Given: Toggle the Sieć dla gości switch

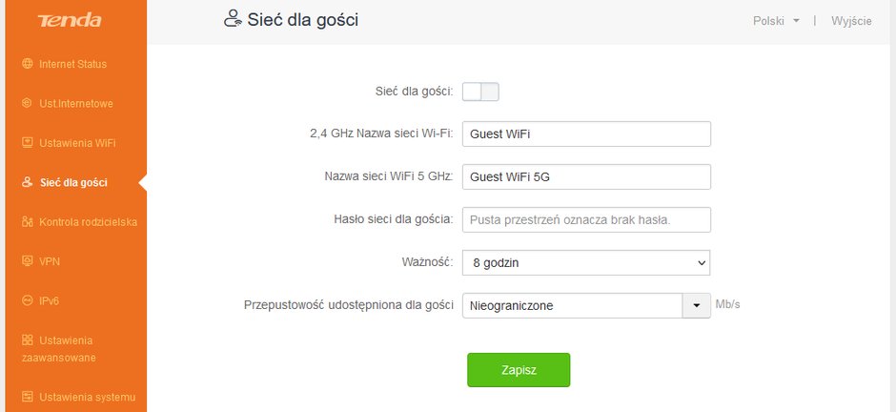Looking at the screenshot, I should (480, 92).
